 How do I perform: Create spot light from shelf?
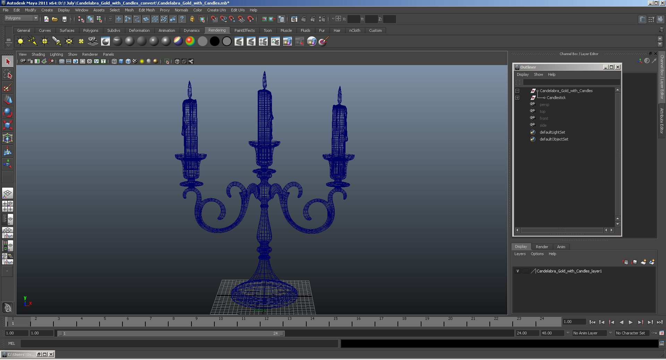point(57,42)
